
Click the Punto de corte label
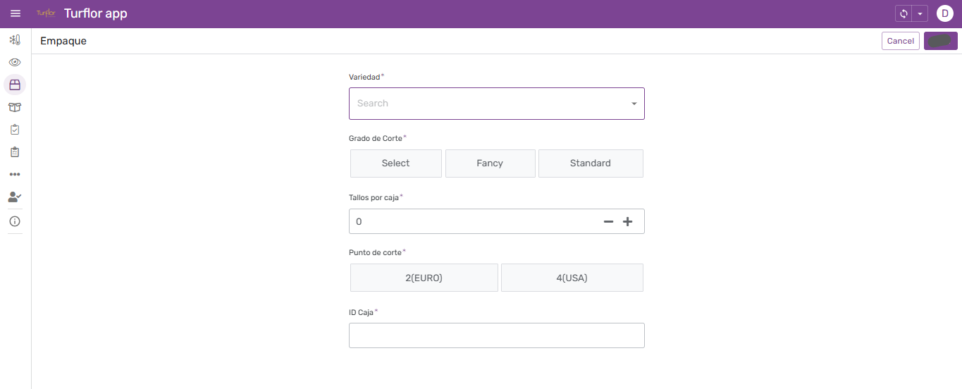pos(376,252)
